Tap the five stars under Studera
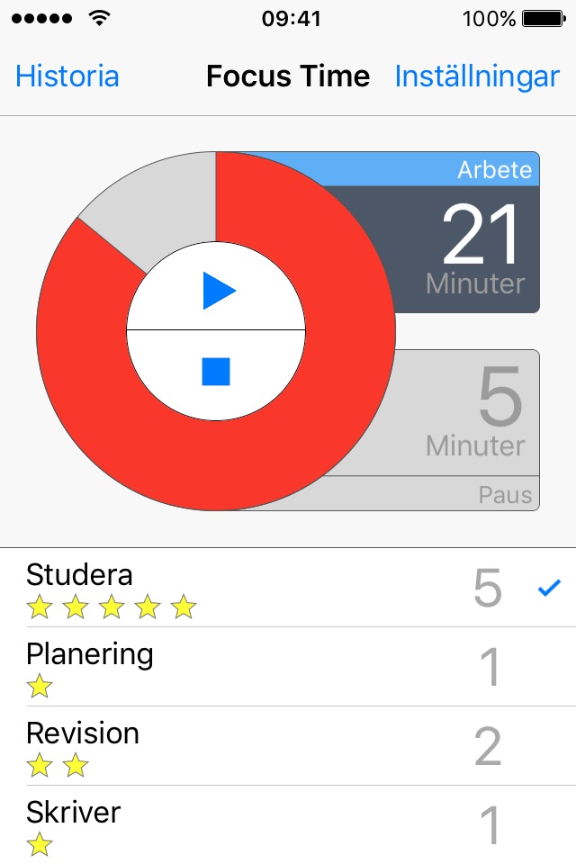Image resolution: width=576 pixels, height=864 pixels. coord(111,608)
